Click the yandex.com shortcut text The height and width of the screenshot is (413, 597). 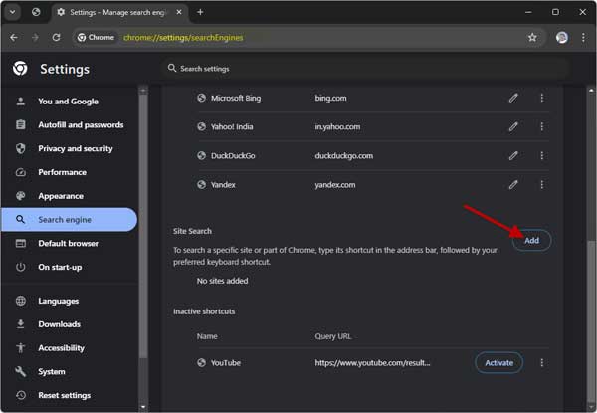tap(335, 185)
